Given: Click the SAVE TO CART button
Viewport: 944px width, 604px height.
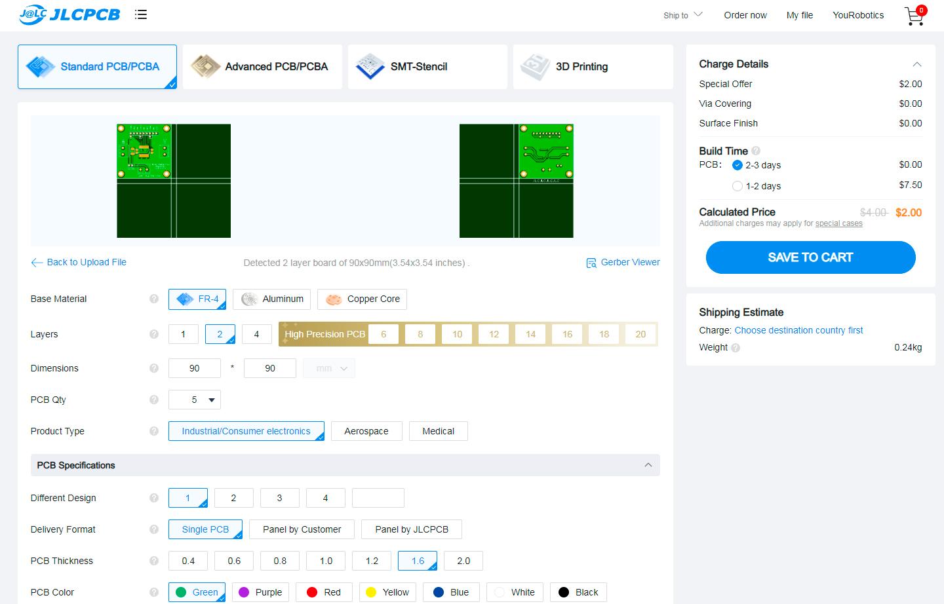Looking at the screenshot, I should (810, 257).
